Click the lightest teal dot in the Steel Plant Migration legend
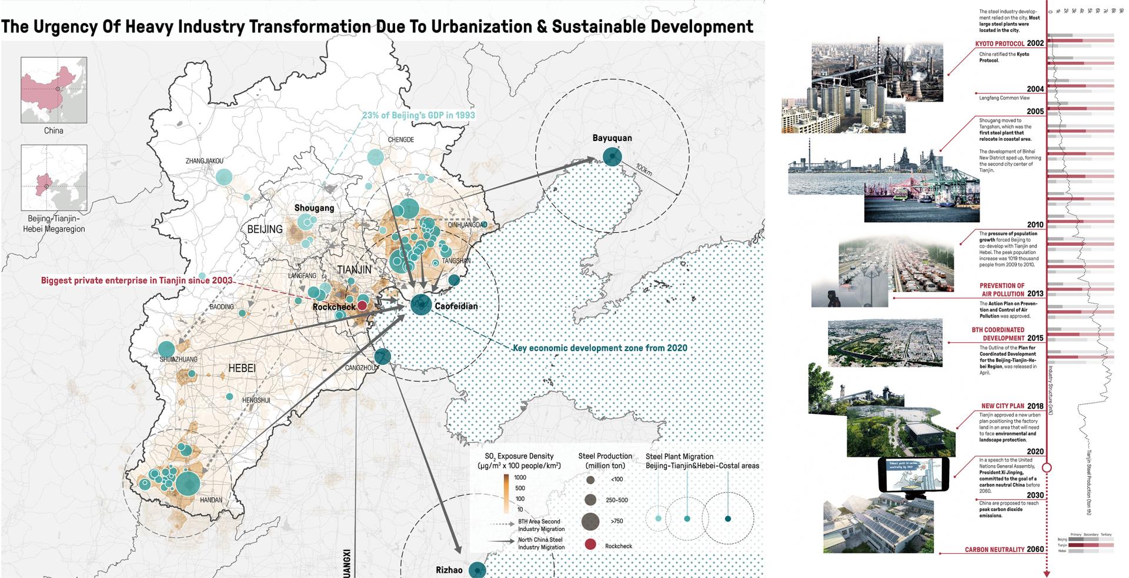The image size is (1129, 578). 658,519
